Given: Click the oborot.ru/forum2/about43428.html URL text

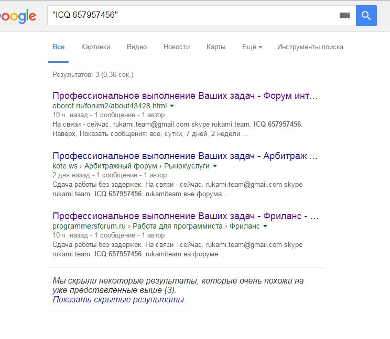Looking at the screenshot, I should 110,106.
